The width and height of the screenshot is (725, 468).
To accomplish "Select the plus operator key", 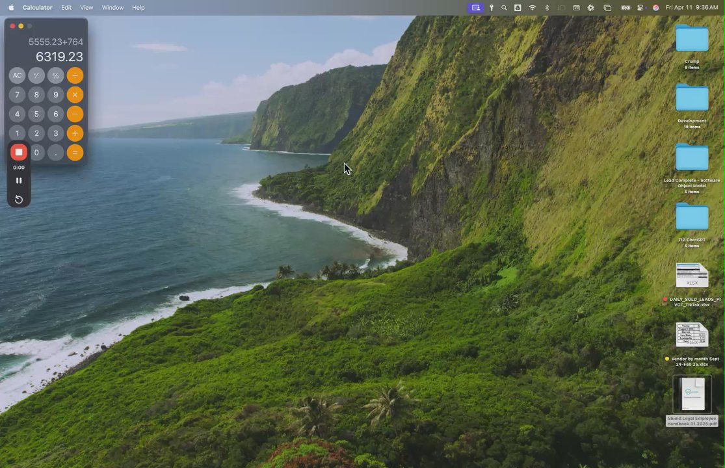I will (75, 133).
